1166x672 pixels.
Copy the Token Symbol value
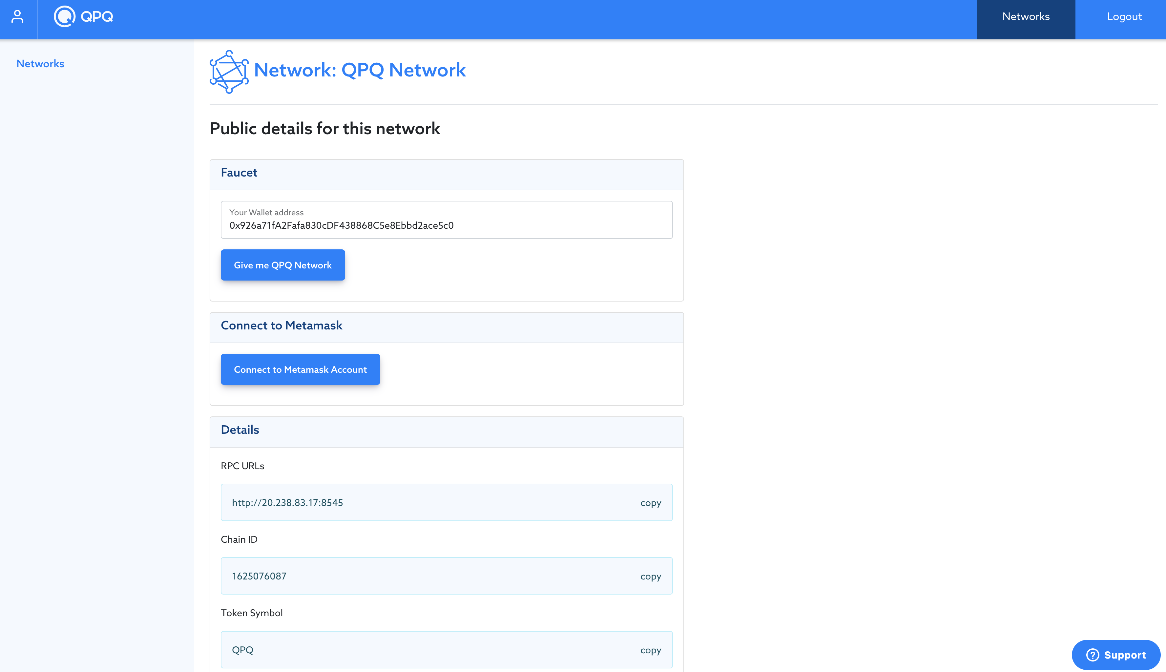pyautogui.click(x=650, y=650)
